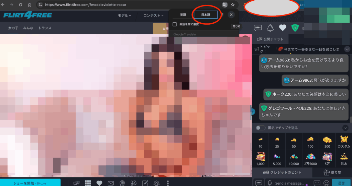Image resolution: width=352 pixels, height=186 pixels.
Task: Open chat icon in video toolbar
Action: click(76, 183)
